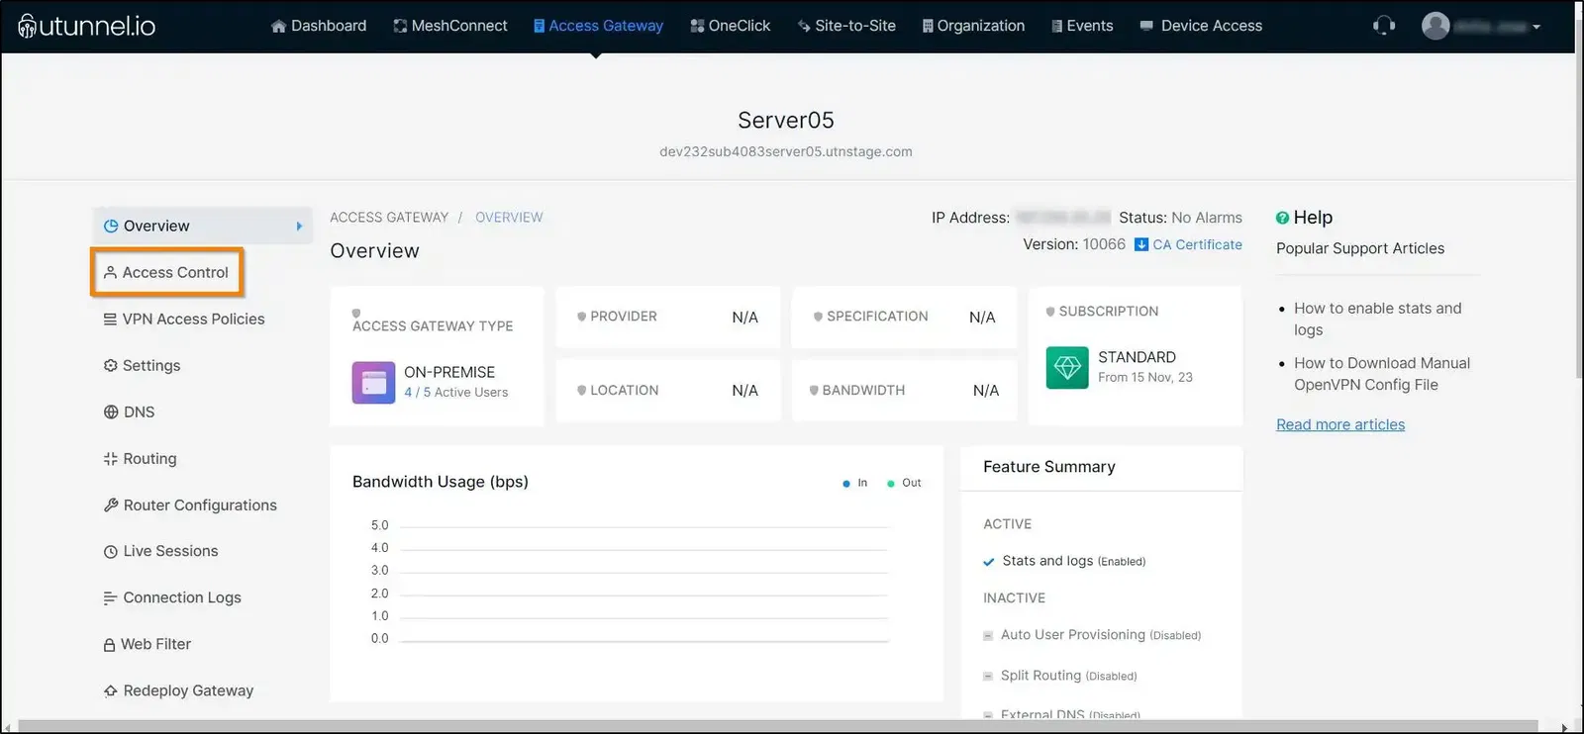Click the PROVIDER card

pyautogui.click(x=668, y=317)
